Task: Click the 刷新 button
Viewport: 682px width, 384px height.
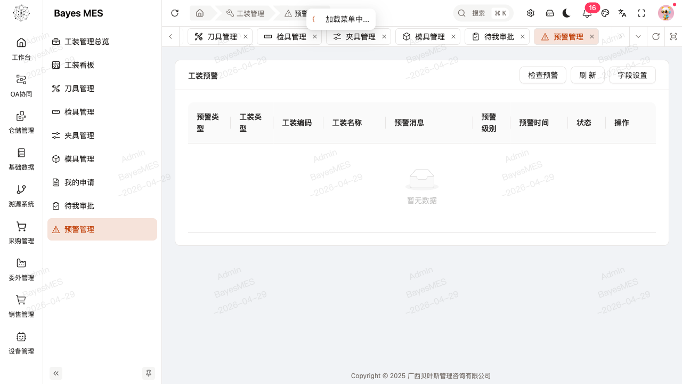Action: coord(588,75)
